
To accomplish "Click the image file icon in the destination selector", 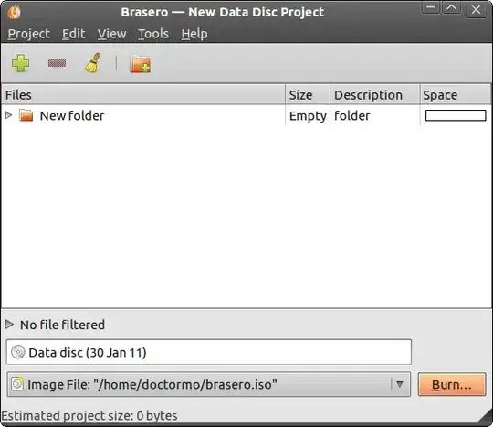I will (x=17, y=384).
